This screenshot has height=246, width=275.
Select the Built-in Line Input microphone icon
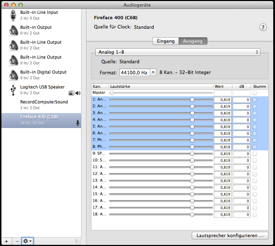click(x=13, y=15)
